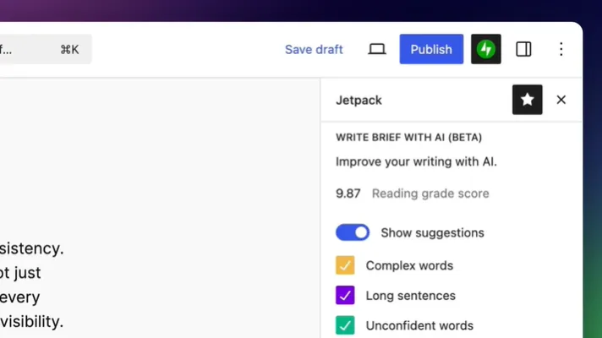This screenshot has width=602, height=338.
Task: Click the "Improve your writing with AI." text
Action: coord(416,161)
